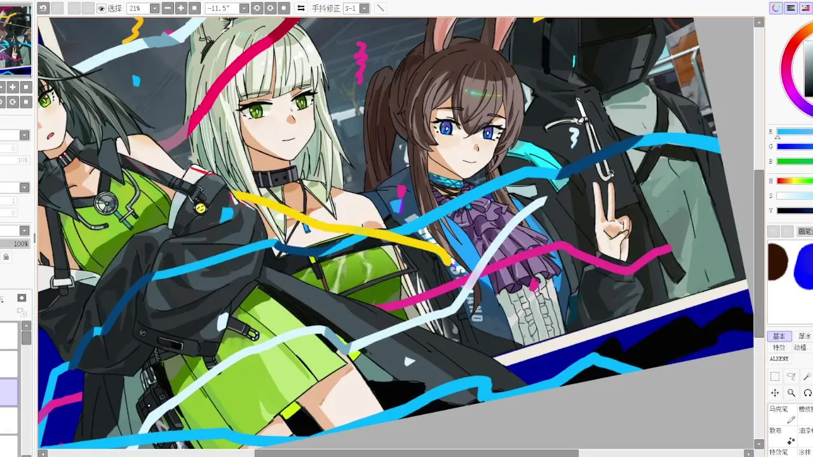Switch to the 动植 tool group tab

point(800,347)
